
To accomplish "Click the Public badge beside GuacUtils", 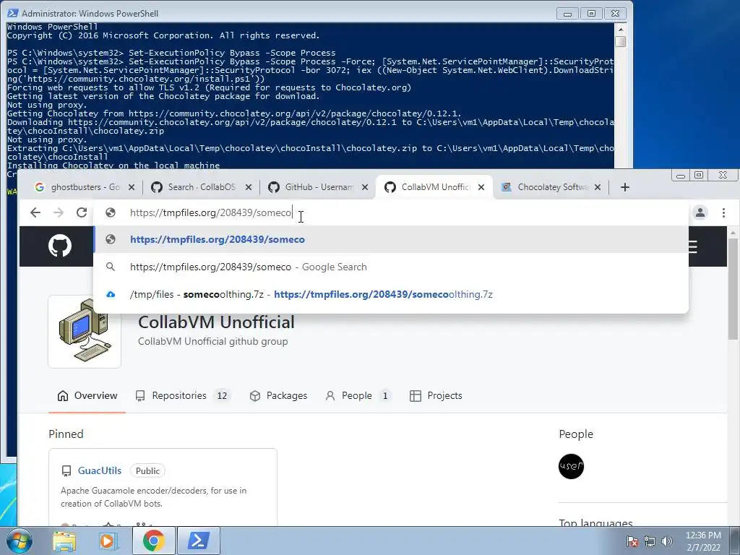I will pyautogui.click(x=147, y=471).
